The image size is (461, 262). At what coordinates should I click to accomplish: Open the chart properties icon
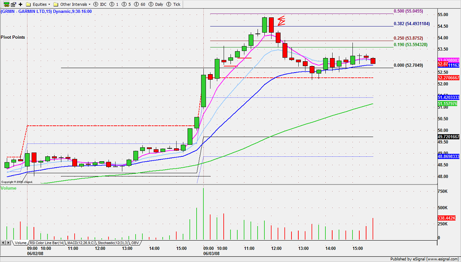13,4
